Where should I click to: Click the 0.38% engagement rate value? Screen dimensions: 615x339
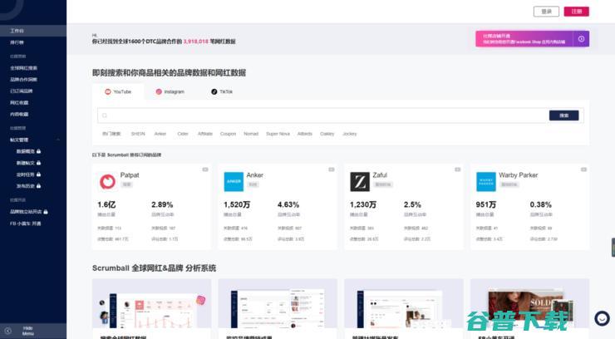click(x=540, y=205)
